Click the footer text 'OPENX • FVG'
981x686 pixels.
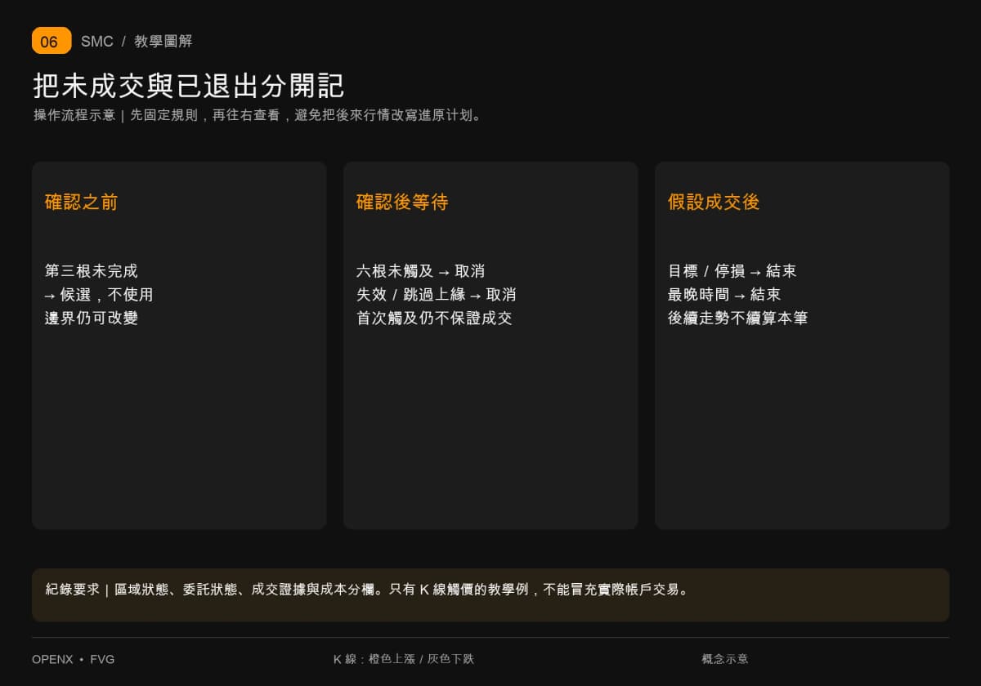pos(74,659)
